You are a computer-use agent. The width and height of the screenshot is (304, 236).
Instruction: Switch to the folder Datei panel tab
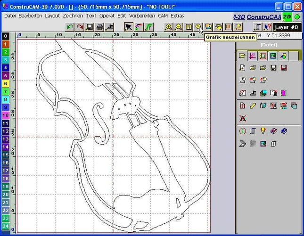pos(242,56)
